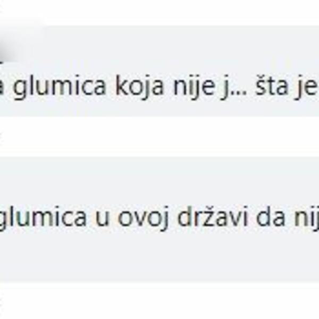Screen dimensions: 319x319
Task: Click the white gap between the two comments
Action: point(159,137)
